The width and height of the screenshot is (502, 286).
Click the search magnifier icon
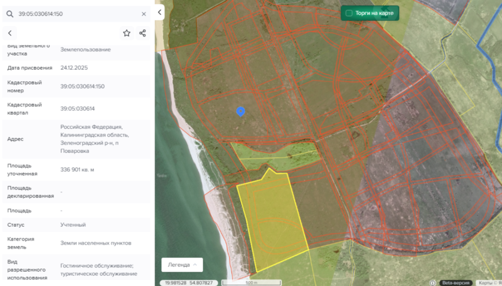[9, 14]
